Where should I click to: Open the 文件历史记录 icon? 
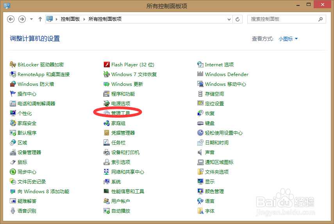[13, 181]
